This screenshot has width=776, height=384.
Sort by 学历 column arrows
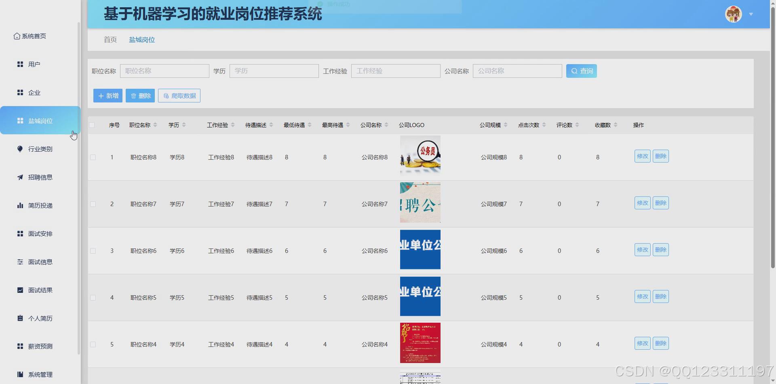point(184,125)
